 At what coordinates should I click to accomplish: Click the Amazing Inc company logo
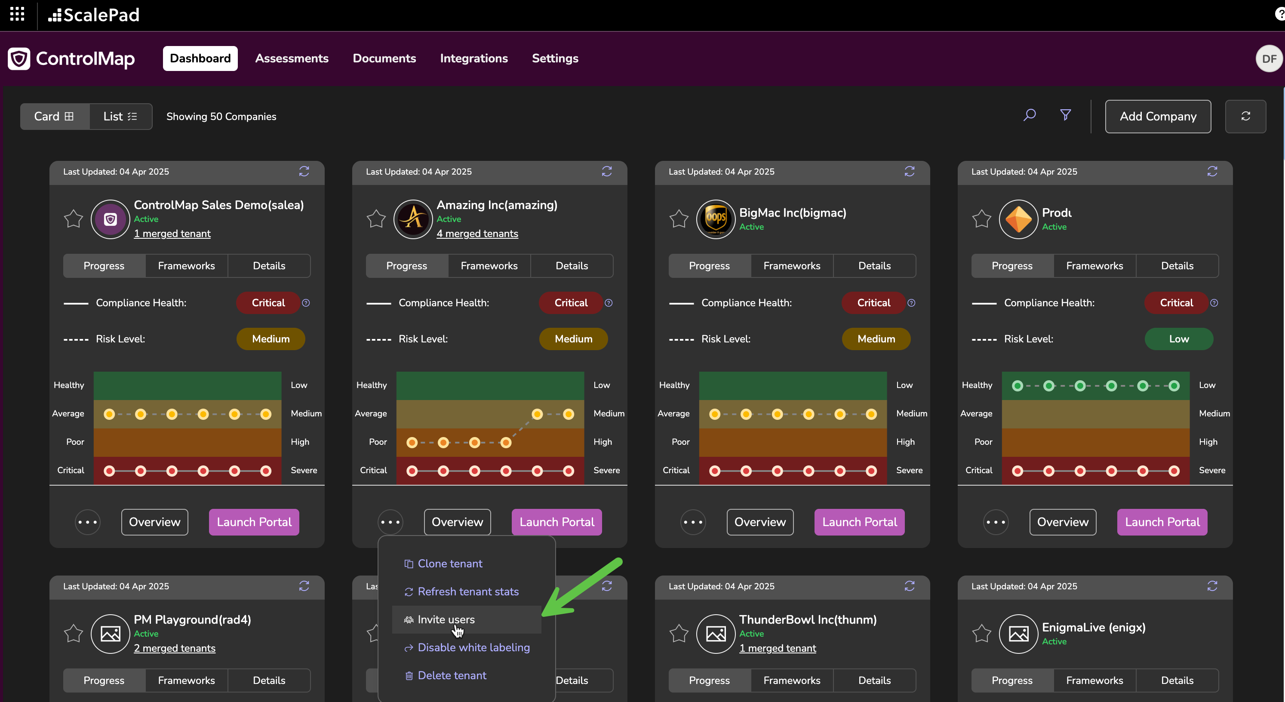[413, 219]
